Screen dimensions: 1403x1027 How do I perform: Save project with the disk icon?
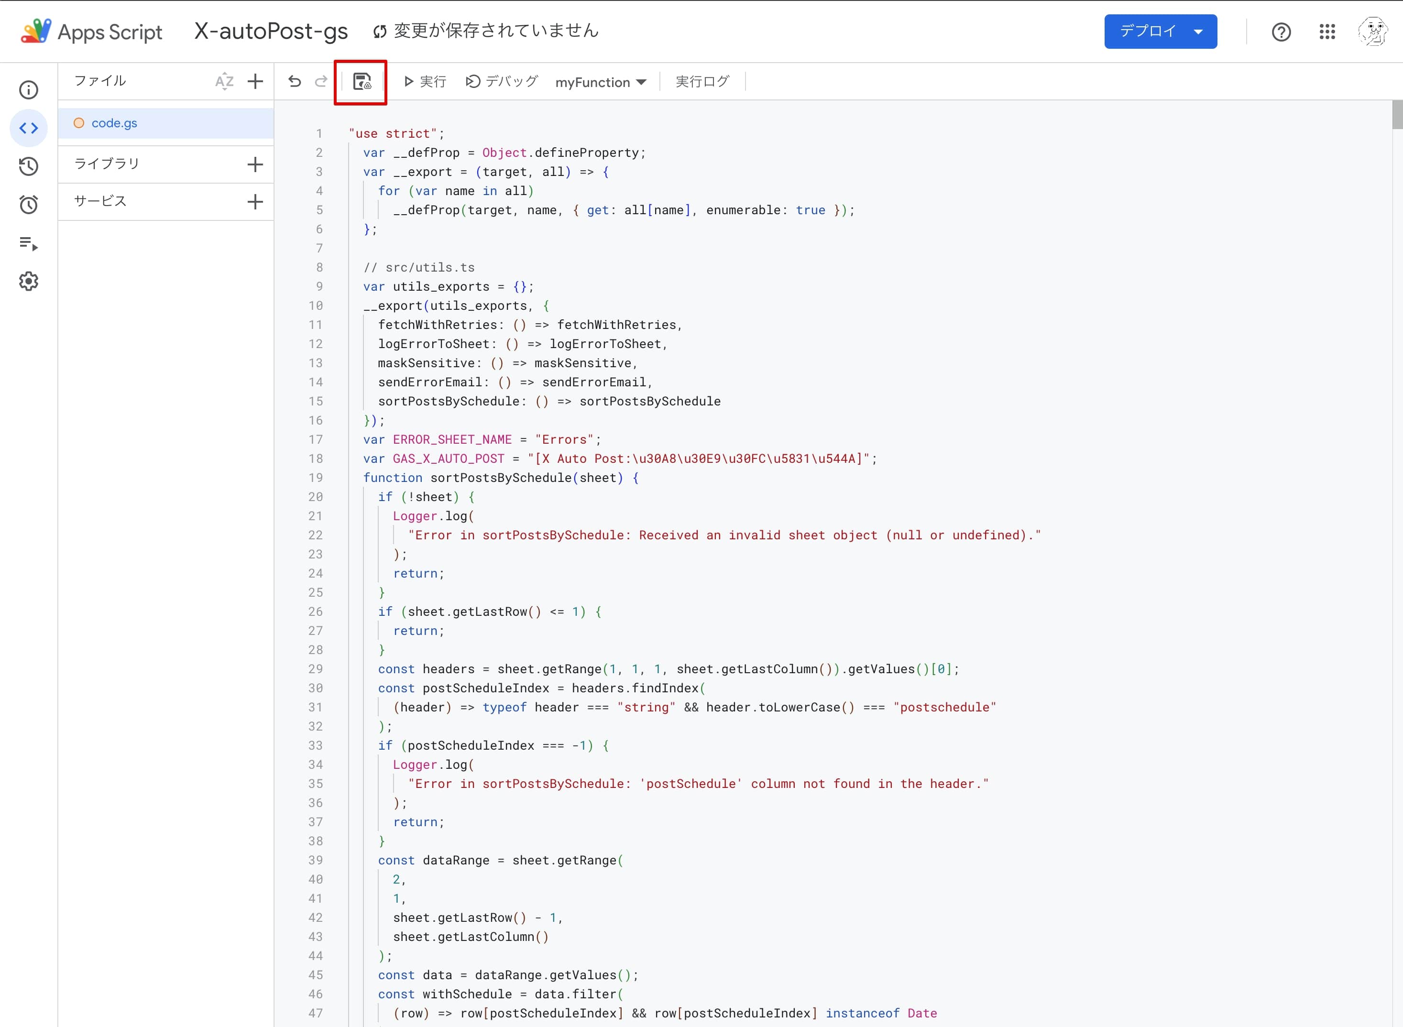point(362,81)
